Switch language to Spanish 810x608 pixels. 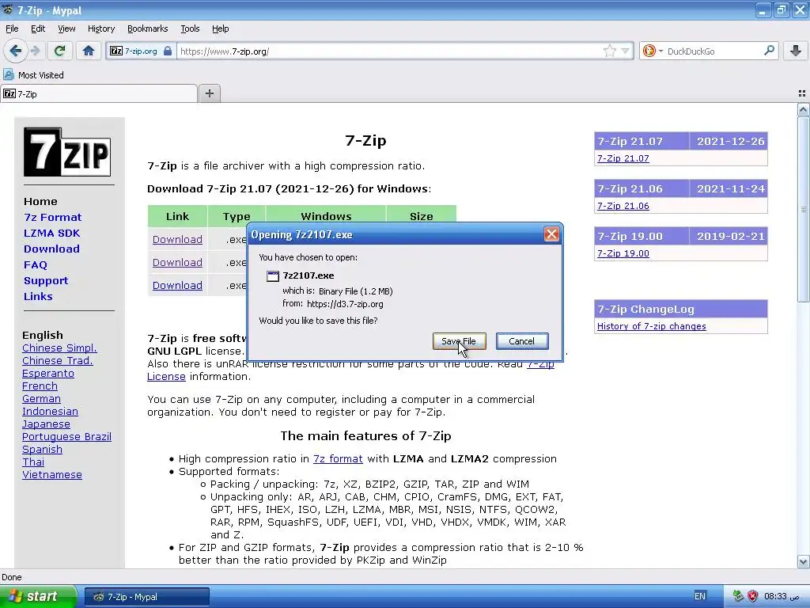(x=42, y=450)
